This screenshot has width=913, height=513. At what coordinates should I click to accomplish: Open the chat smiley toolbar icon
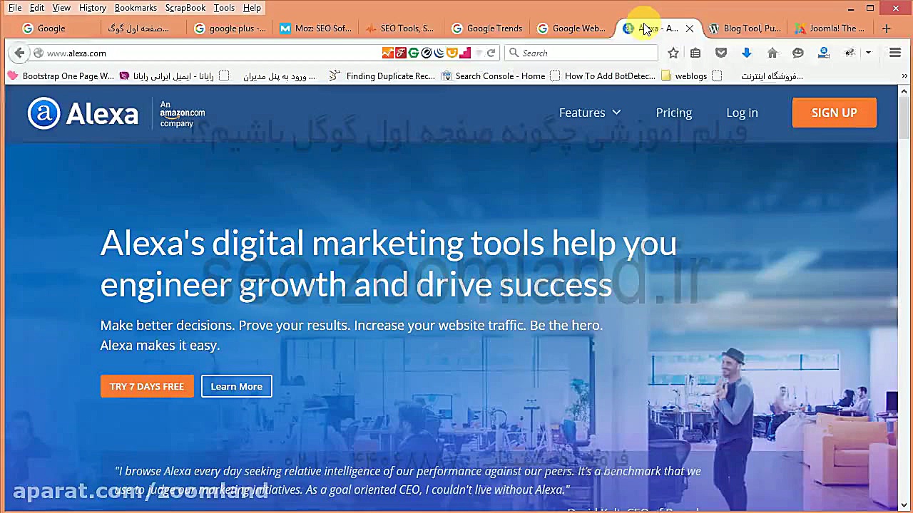point(798,53)
